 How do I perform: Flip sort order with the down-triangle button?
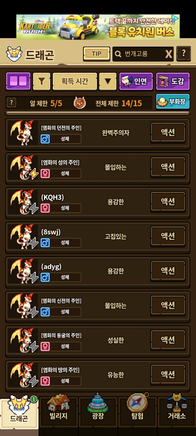(108, 81)
